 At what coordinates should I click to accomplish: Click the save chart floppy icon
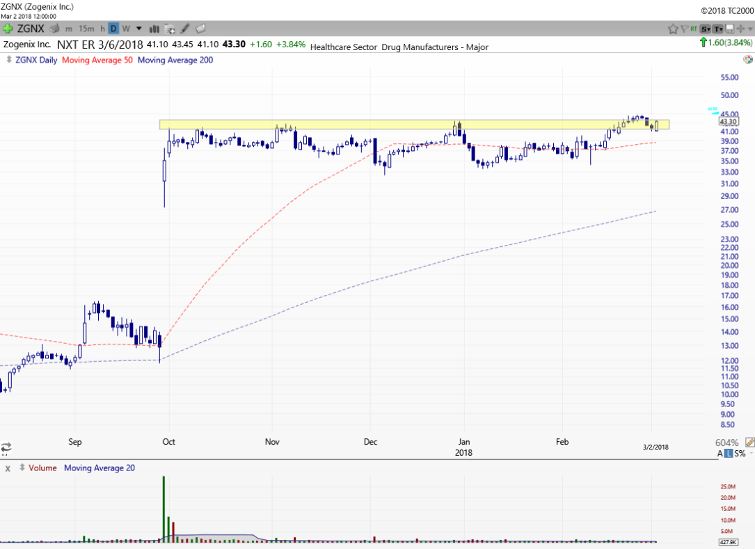click(x=730, y=29)
